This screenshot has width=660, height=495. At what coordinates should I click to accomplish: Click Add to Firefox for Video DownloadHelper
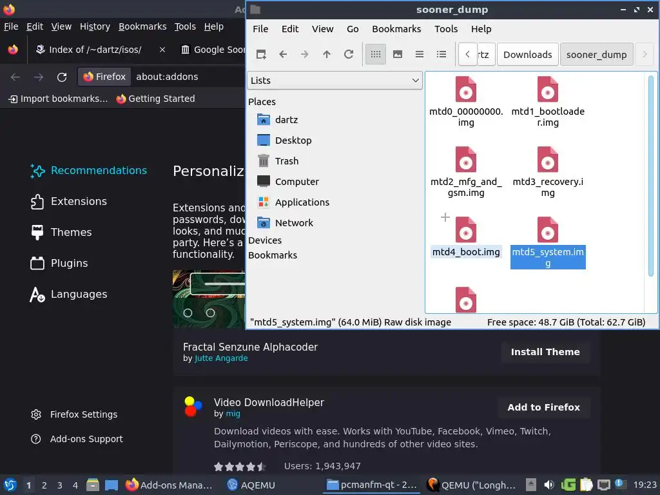tap(543, 407)
